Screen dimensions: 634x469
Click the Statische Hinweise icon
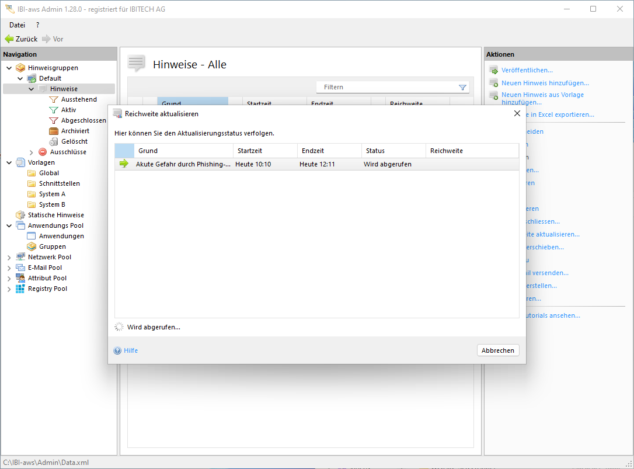(x=20, y=215)
